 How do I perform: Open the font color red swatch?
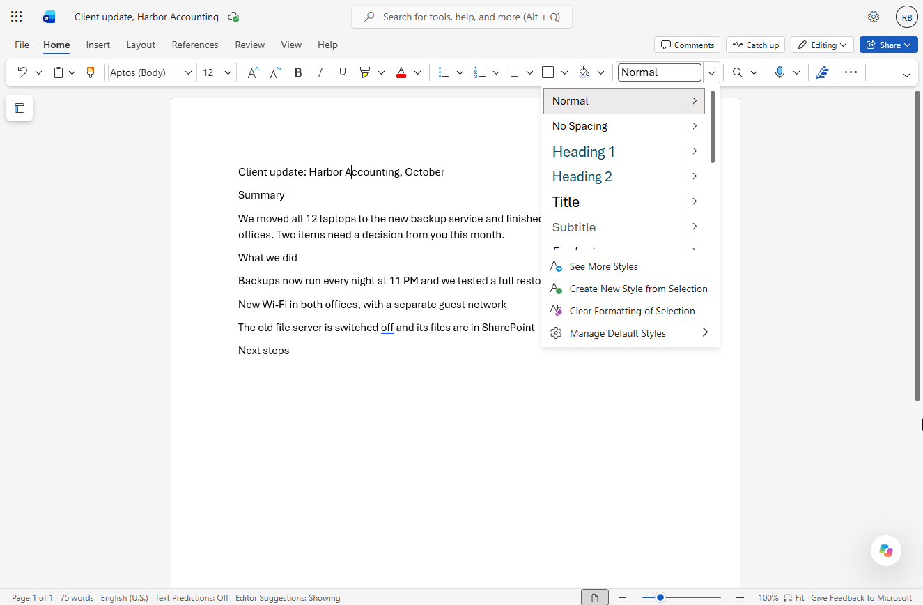click(x=401, y=72)
